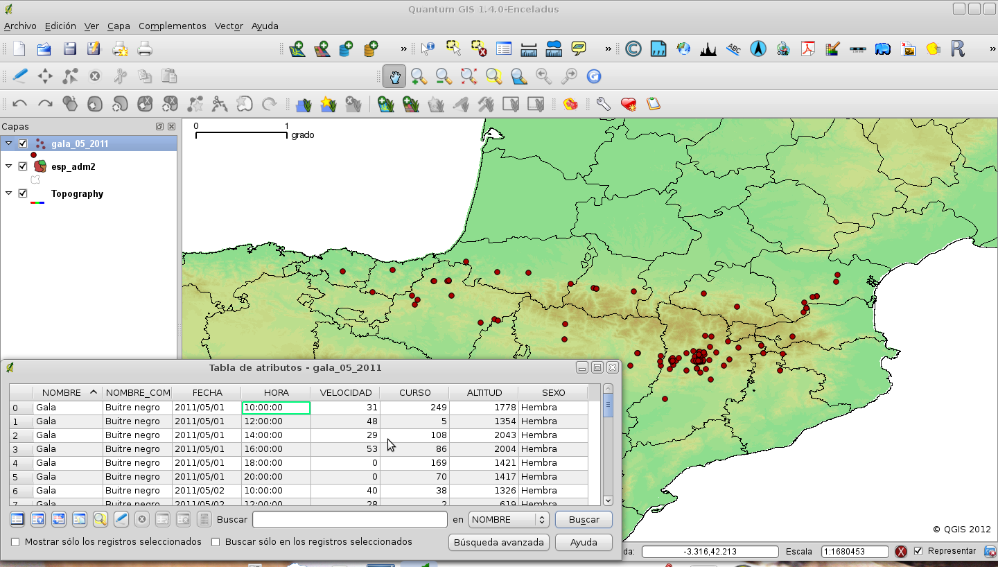
Task: Click the Escala scale input field
Action: coord(855,552)
